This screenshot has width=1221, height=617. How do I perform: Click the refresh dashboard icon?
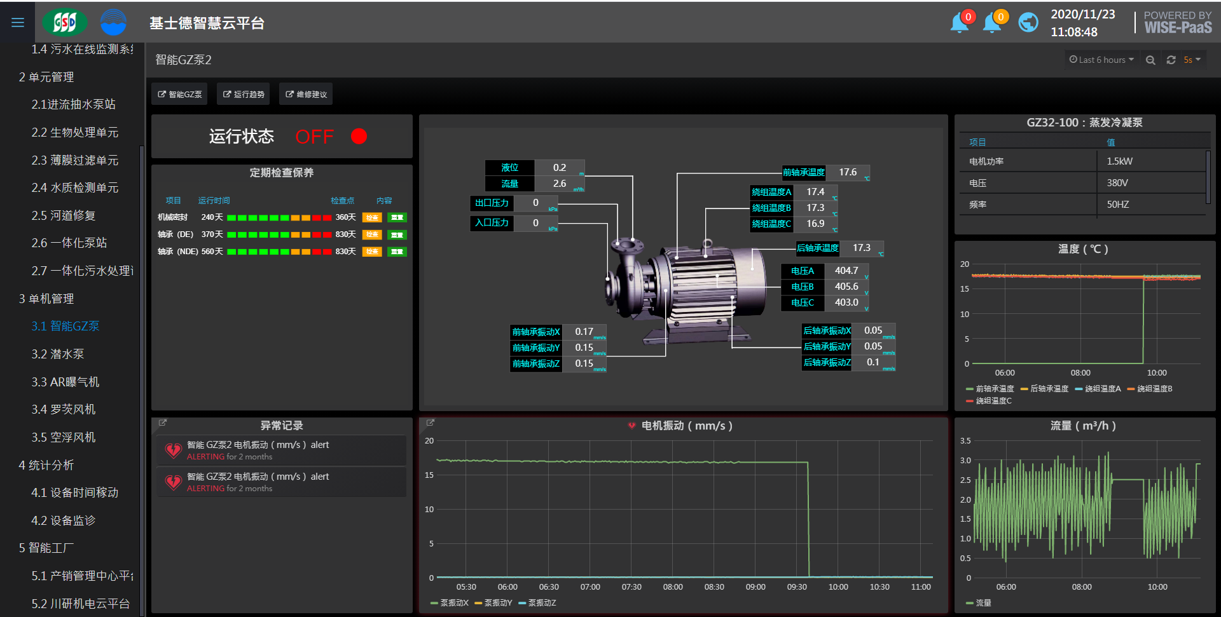(1171, 60)
